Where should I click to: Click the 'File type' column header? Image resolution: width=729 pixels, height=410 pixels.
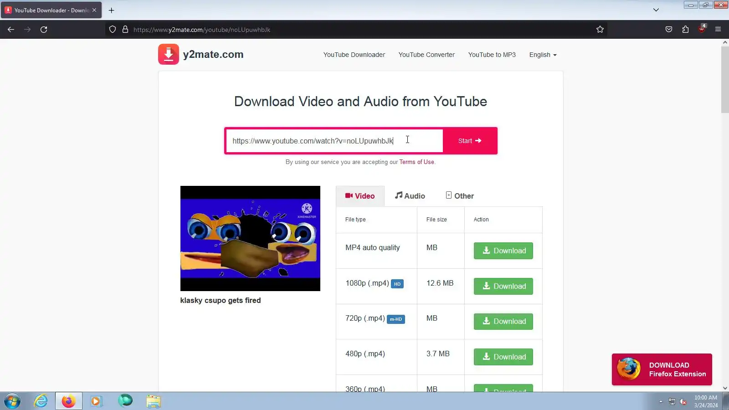click(x=355, y=220)
